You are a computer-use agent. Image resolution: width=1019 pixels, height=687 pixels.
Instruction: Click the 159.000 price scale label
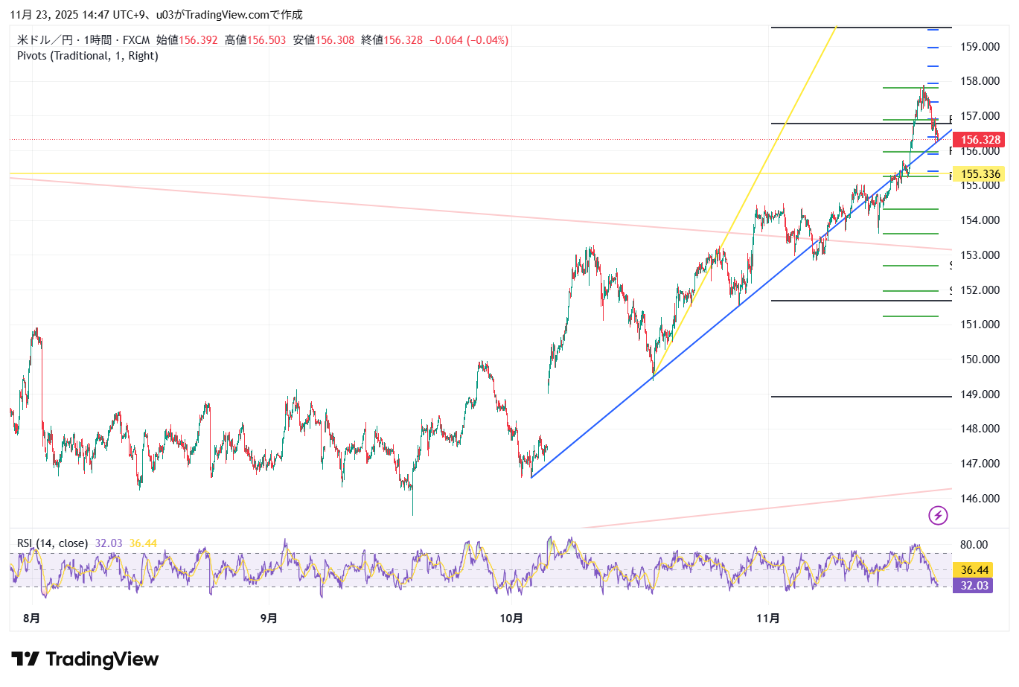click(980, 47)
